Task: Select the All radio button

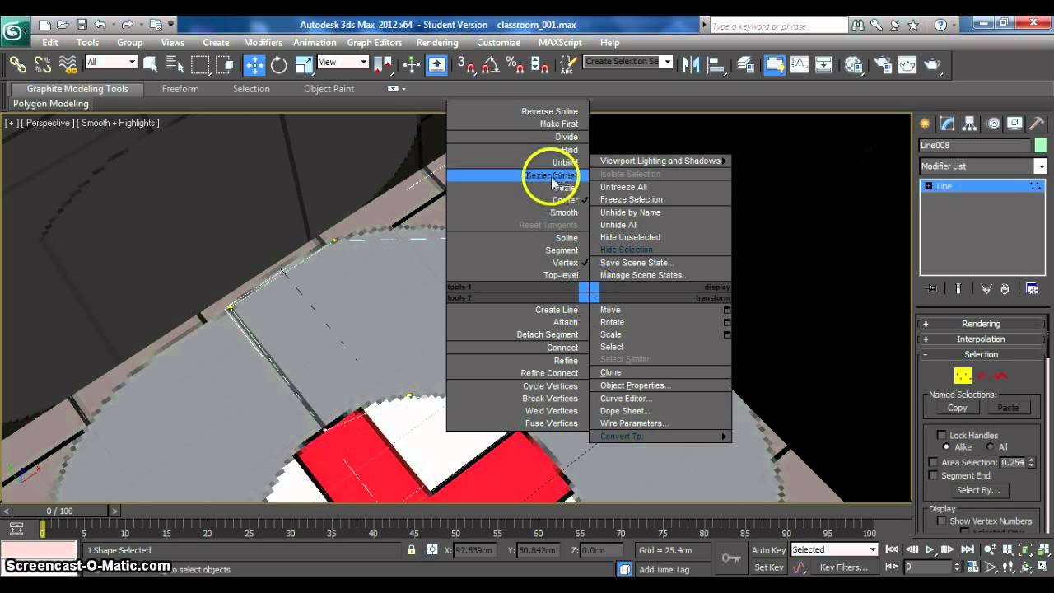Action: [x=990, y=447]
